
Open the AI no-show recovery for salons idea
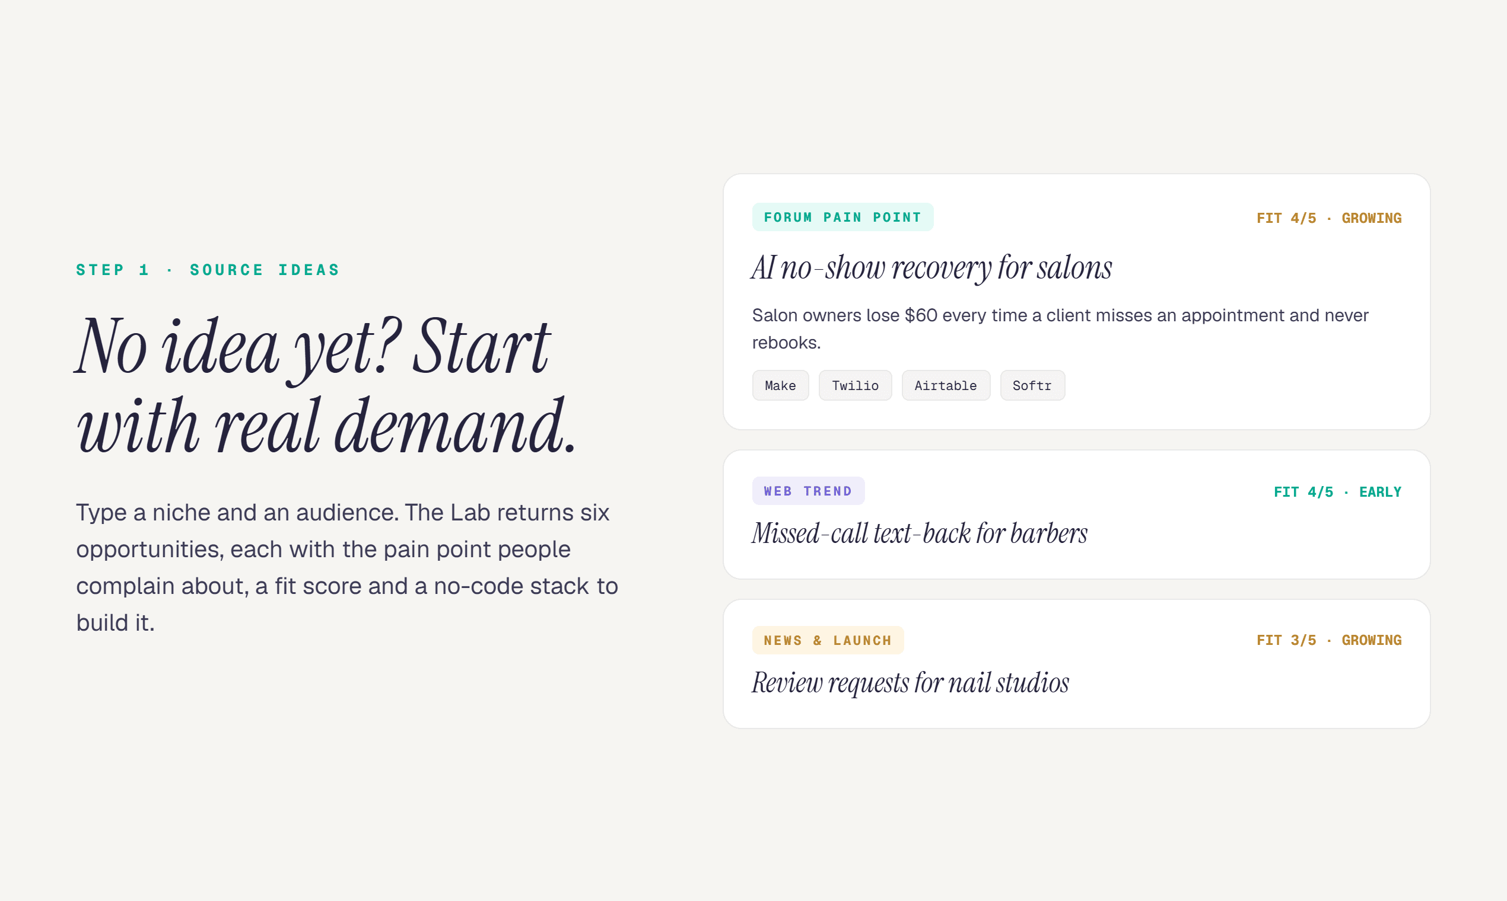pyautogui.click(x=931, y=268)
